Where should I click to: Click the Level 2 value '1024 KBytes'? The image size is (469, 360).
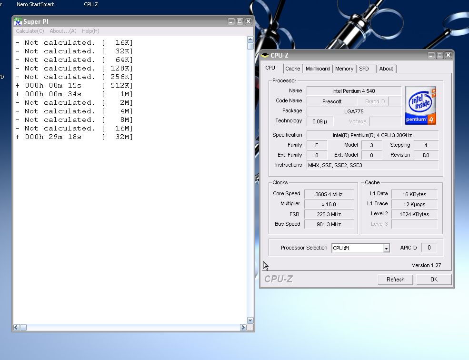tap(414, 214)
